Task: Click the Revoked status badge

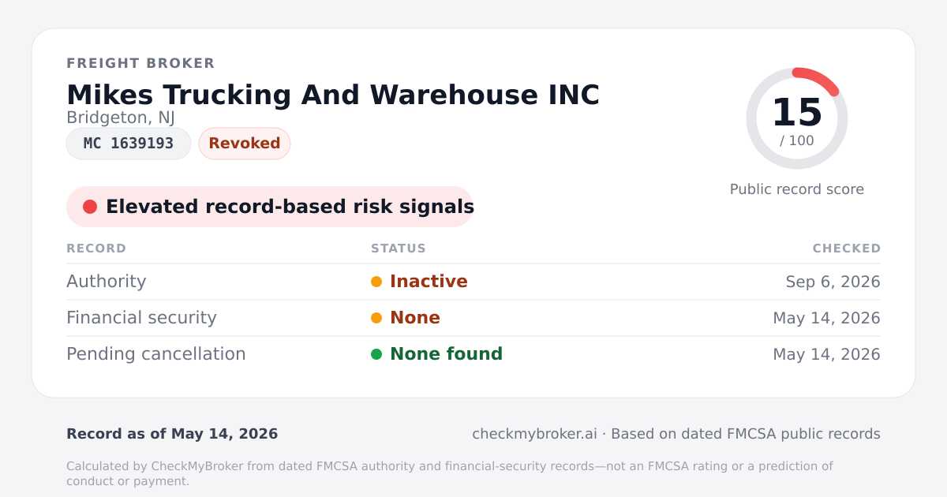Action: (245, 144)
